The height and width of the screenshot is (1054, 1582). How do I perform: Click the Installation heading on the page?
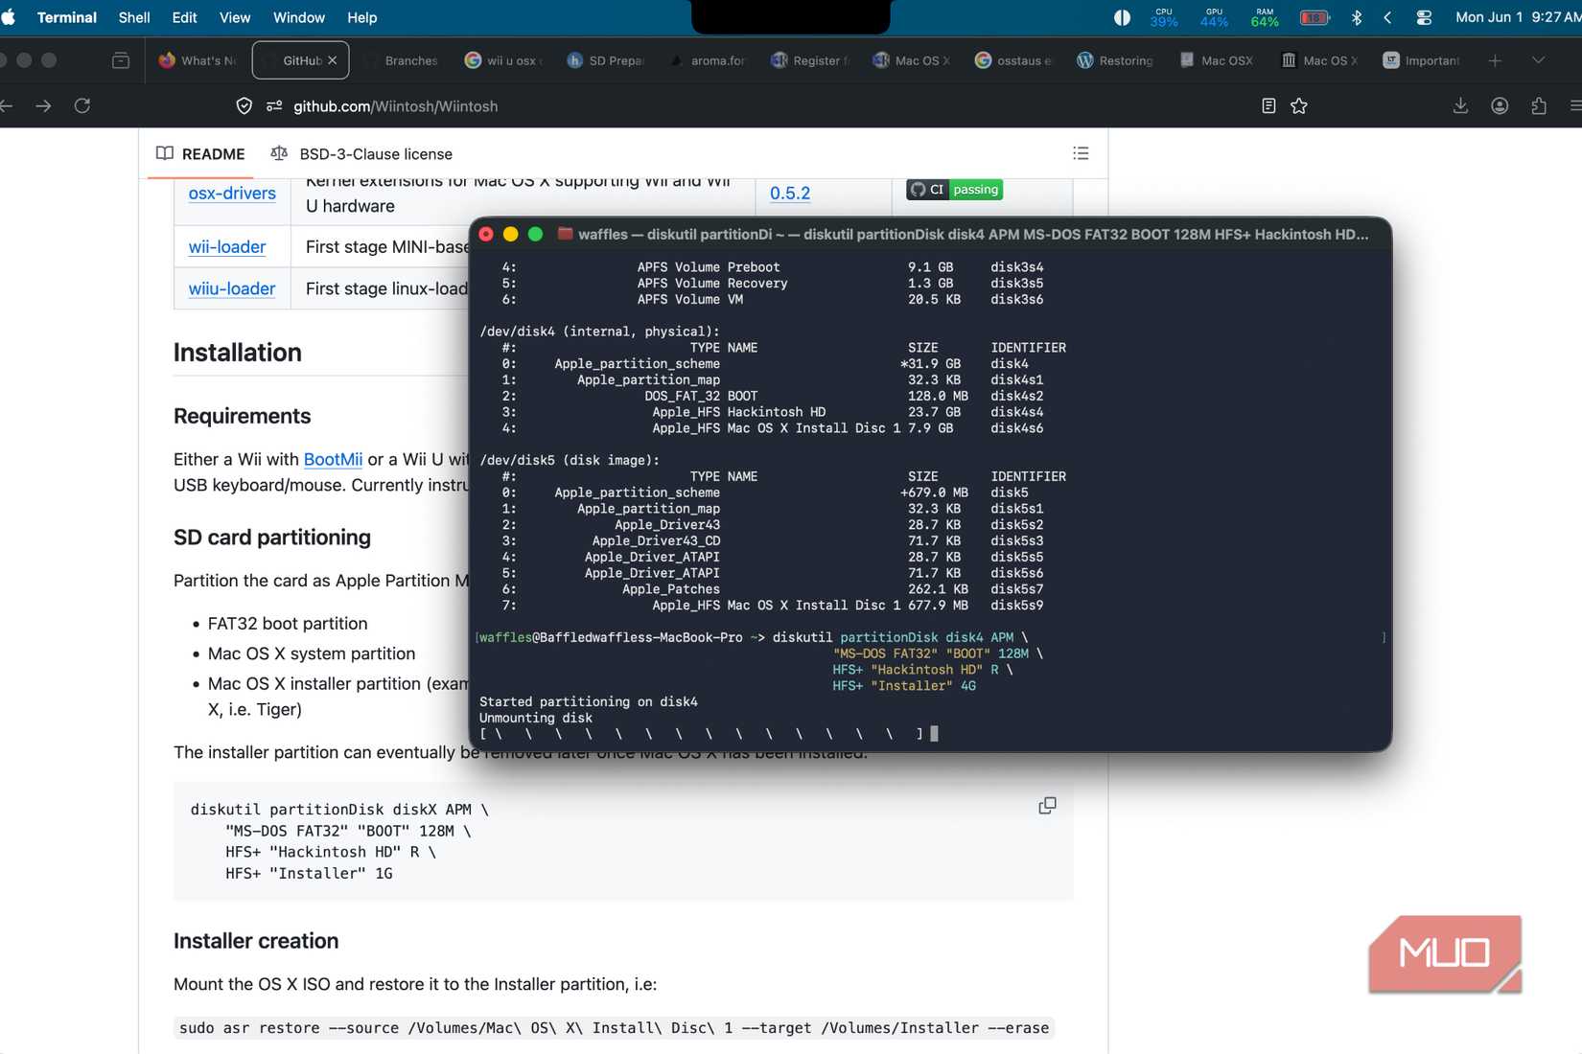(238, 353)
